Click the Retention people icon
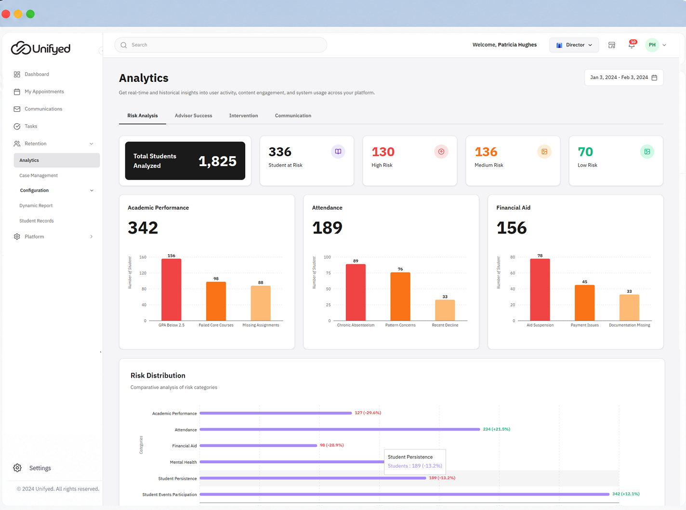 (x=17, y=144)
